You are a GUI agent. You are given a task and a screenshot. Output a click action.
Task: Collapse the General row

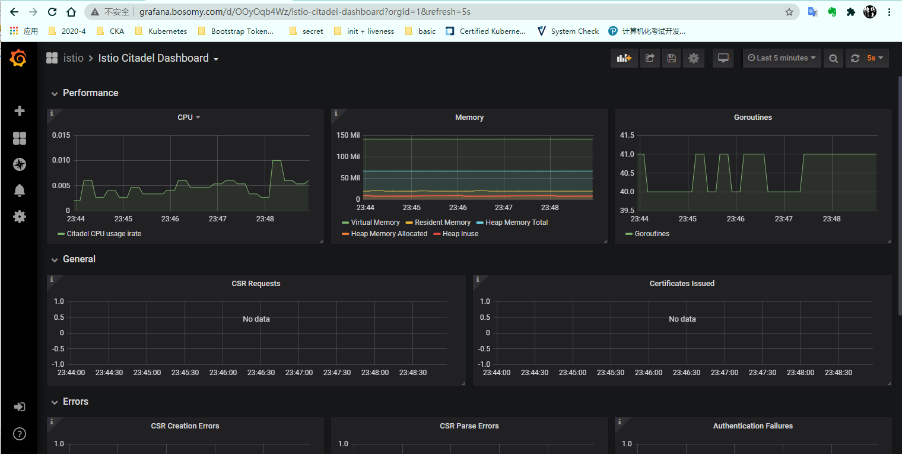(73, 259)
